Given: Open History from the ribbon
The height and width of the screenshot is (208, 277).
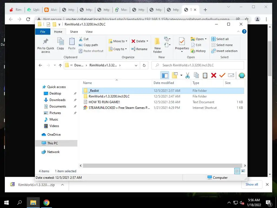Looking at the screenshot, I should [198, 51].
